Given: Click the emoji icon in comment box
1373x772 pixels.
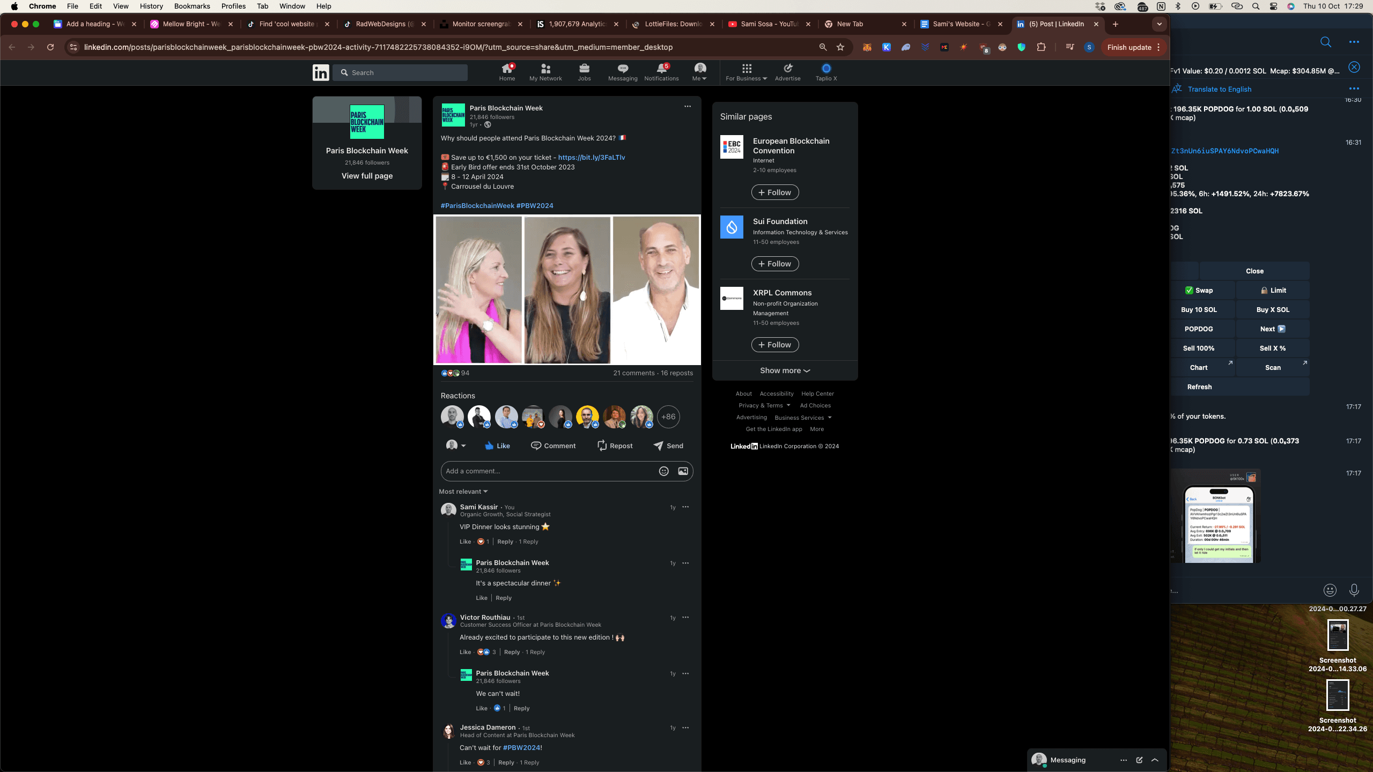Looking at the screenshot, I should [663, 471].
